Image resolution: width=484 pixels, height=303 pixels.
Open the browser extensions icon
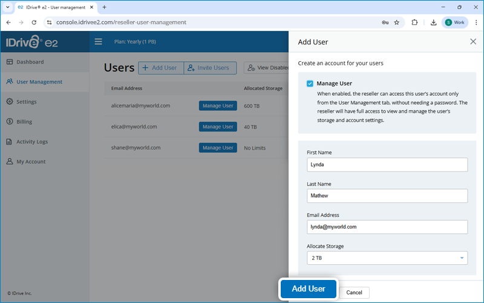pyautogui.click(x=414, y=22)
